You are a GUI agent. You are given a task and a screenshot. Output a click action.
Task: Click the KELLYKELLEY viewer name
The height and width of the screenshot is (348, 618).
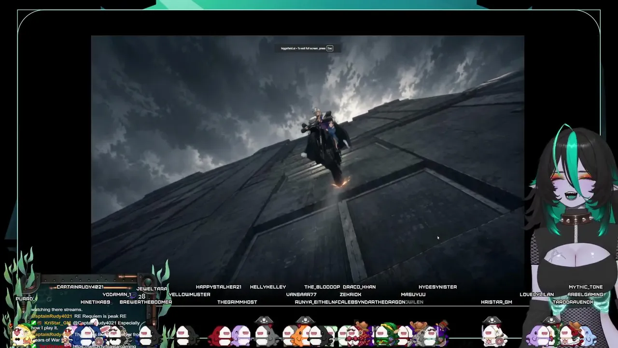(x=268, y=287)
